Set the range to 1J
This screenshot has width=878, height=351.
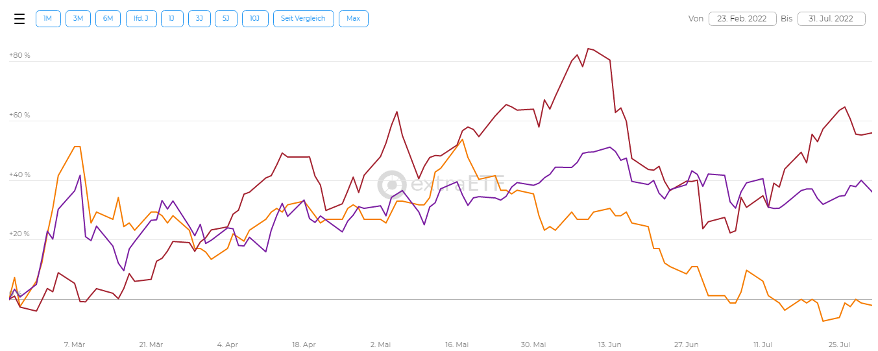pos(171,19)
